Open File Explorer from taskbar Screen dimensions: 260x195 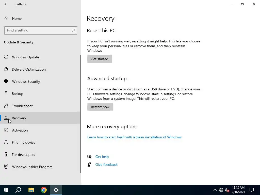coord(31,190)
